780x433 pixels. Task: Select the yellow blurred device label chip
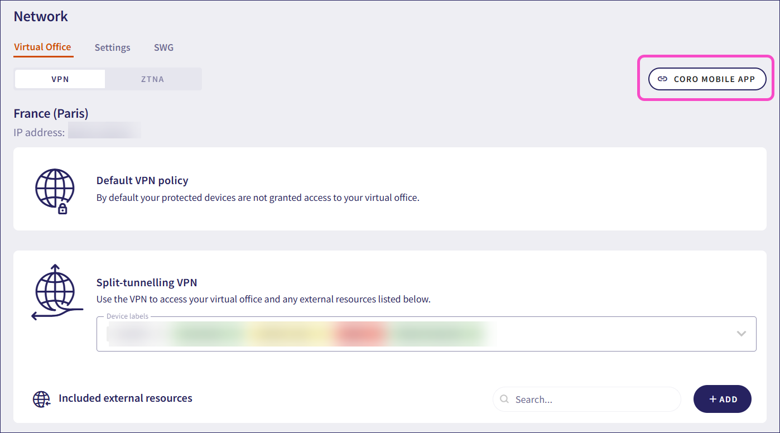(287, 334)
